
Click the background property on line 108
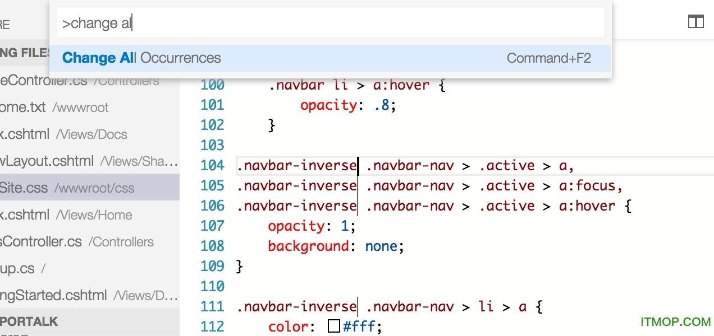coord(308,246)
